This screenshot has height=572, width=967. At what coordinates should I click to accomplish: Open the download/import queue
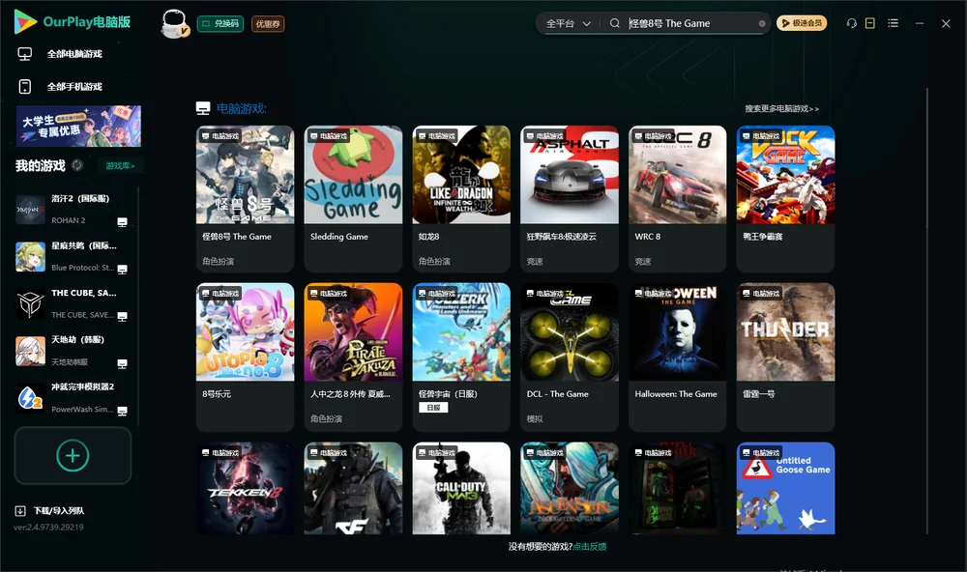(x=50, y=511)
